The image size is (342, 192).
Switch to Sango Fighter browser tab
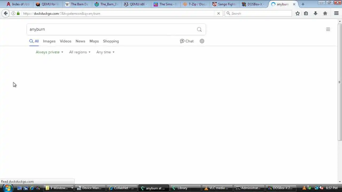[x=224, y=4]
